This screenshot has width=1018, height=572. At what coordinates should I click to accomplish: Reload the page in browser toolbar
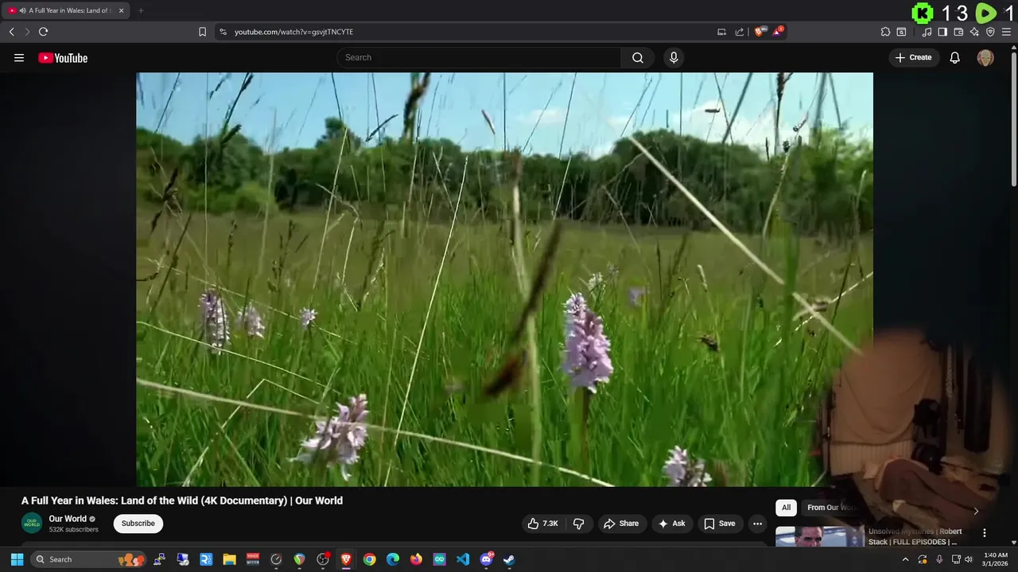[43, 32]
